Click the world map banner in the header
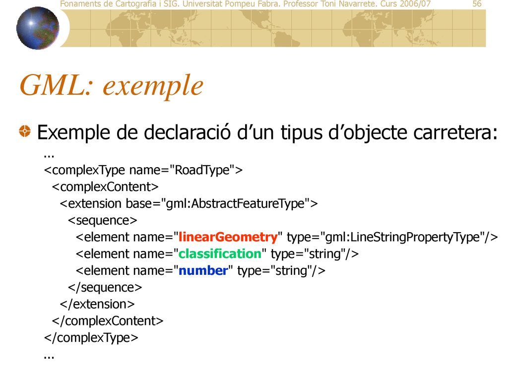Viewport: 508px width, 381px height. (x=273, y=28)
